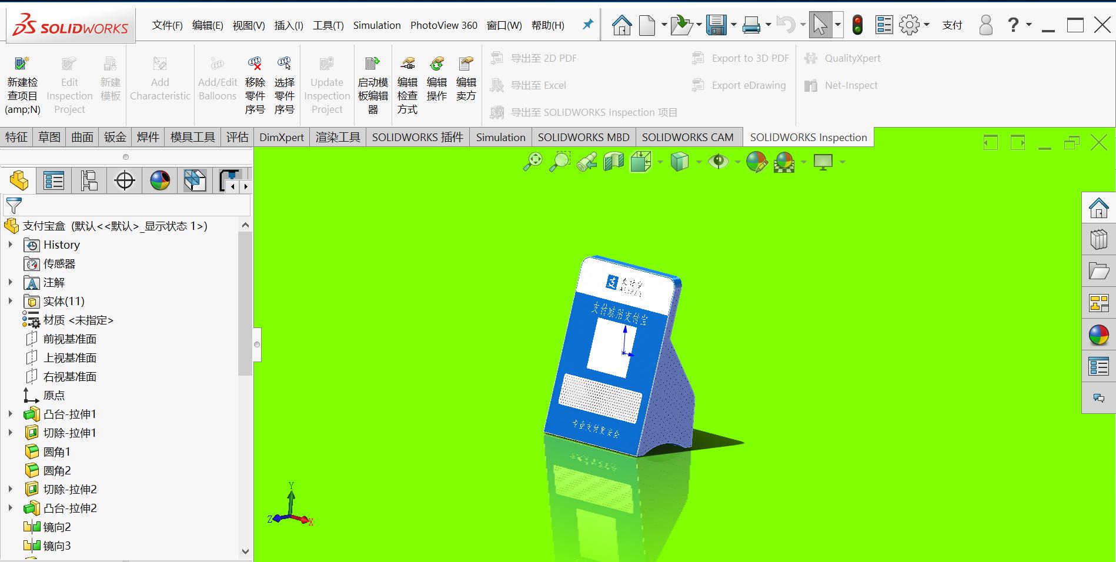Switch to the SOLIDWORKS CAM tab
The width and height of the screenshot is (1116, 562).
tap(687, 137)
